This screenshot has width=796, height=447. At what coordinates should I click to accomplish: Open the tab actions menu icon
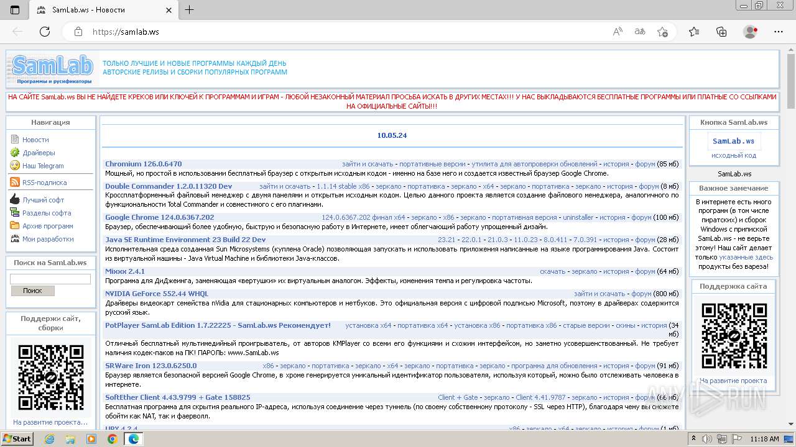click(x=15, y=10)
